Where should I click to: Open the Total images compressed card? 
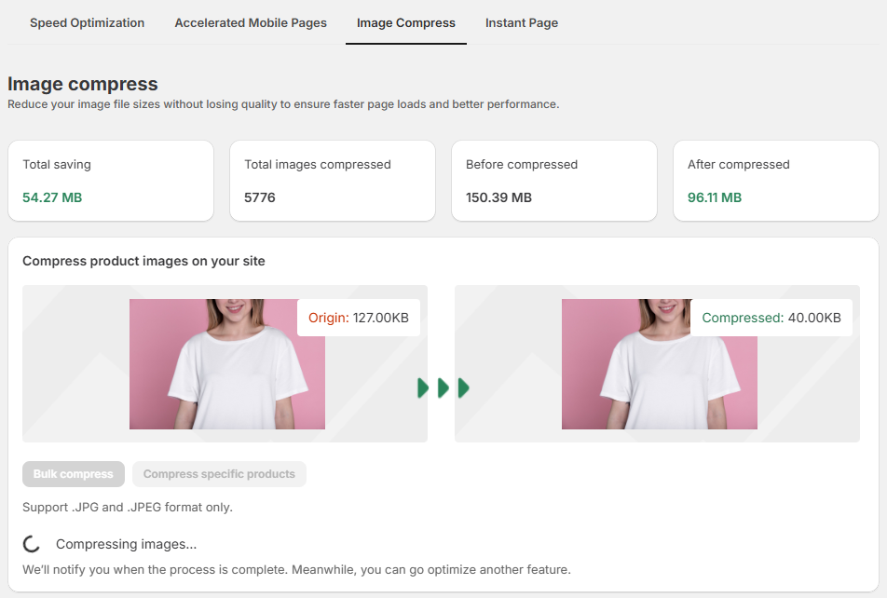[x=333, y=181]
